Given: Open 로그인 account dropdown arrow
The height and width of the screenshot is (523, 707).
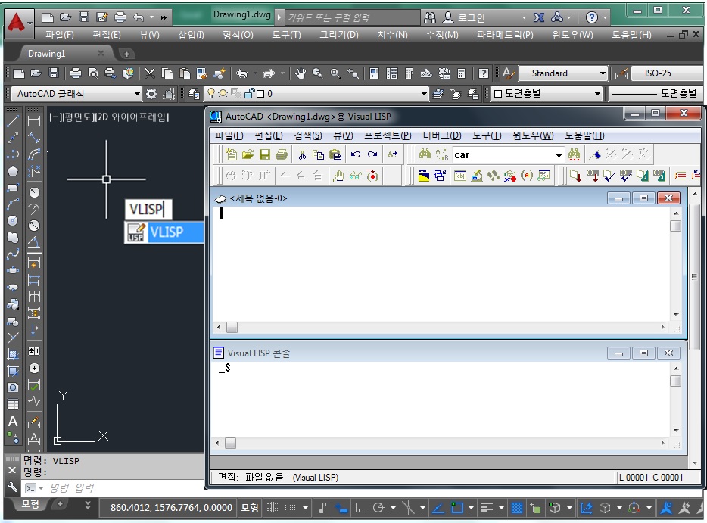Looking at the screenshot, I should 524,17.
